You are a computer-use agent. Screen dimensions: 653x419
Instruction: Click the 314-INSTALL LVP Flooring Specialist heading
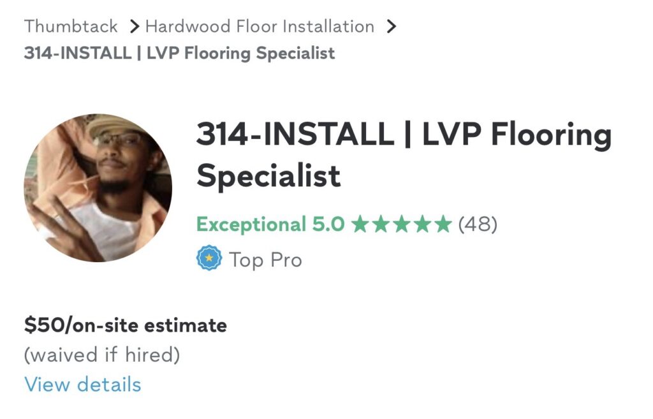(x=403, y=154)
